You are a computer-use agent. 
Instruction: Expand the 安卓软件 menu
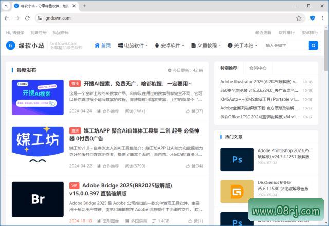point(169,45)
